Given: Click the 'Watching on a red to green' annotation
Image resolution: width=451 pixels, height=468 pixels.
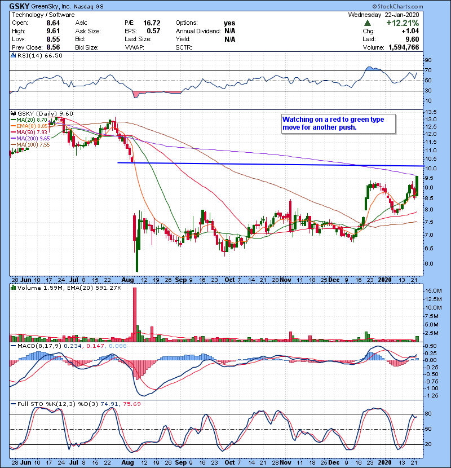Looking at the screenshot, I should coord(338,123).
